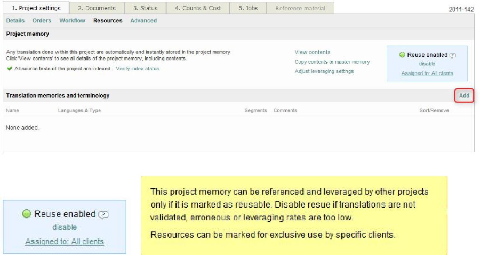480x255 pixels.
Task: Click Copy contents to master memory
Action: click(x=332, y=62)
